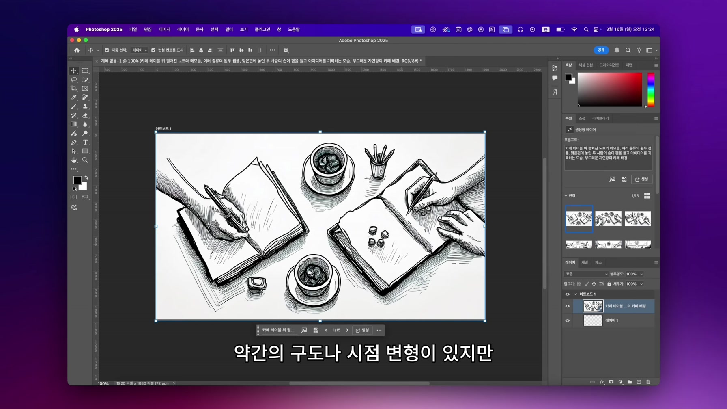
Task: Select the Clone Stamp tool
Action: click(85, 106)
